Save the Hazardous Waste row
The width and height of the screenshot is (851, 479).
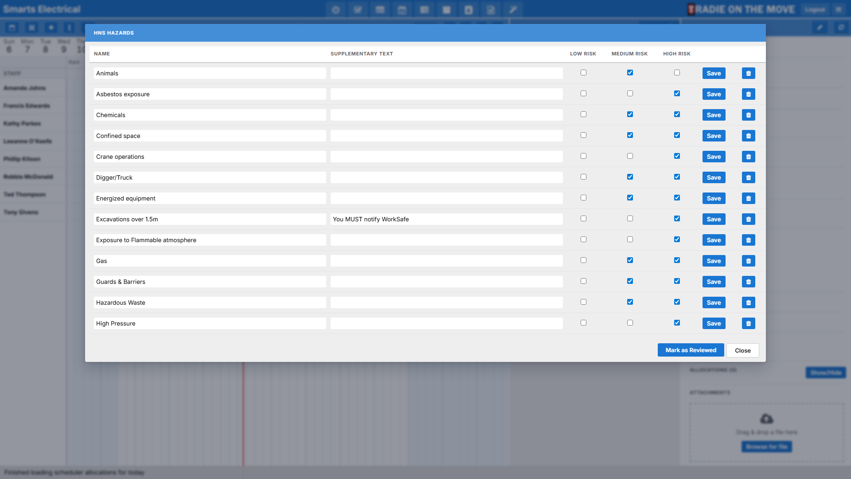[714, 302]
